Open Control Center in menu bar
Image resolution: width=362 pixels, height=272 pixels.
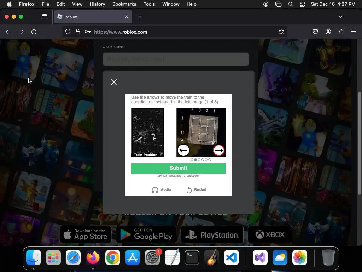coord(302,4)
